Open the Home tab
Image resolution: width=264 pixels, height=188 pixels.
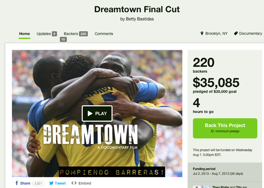25,34
